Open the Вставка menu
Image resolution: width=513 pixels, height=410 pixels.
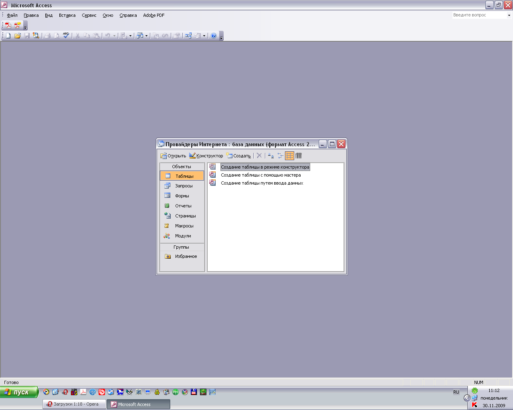pos(67,15)
